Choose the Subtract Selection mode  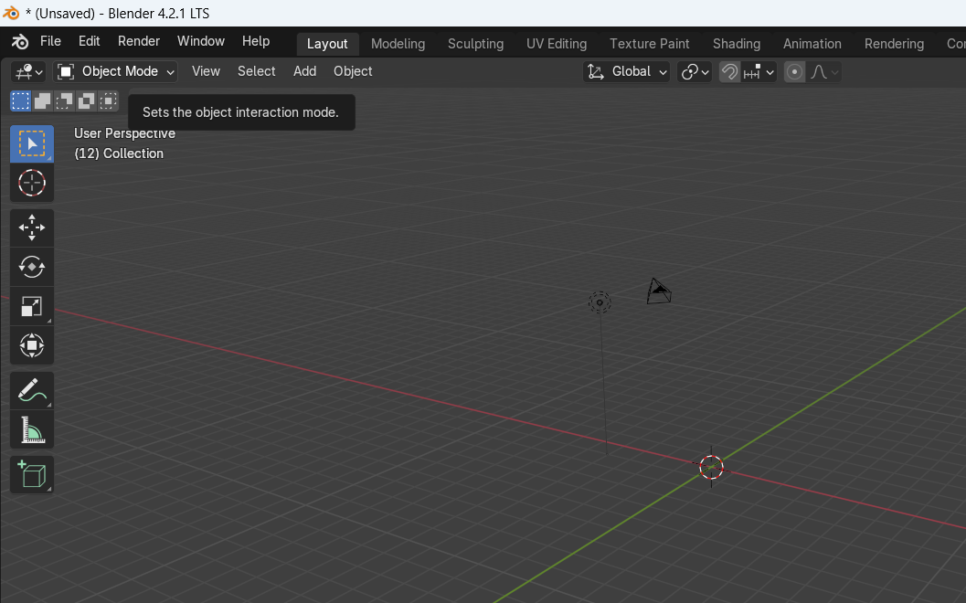(64, 101)
